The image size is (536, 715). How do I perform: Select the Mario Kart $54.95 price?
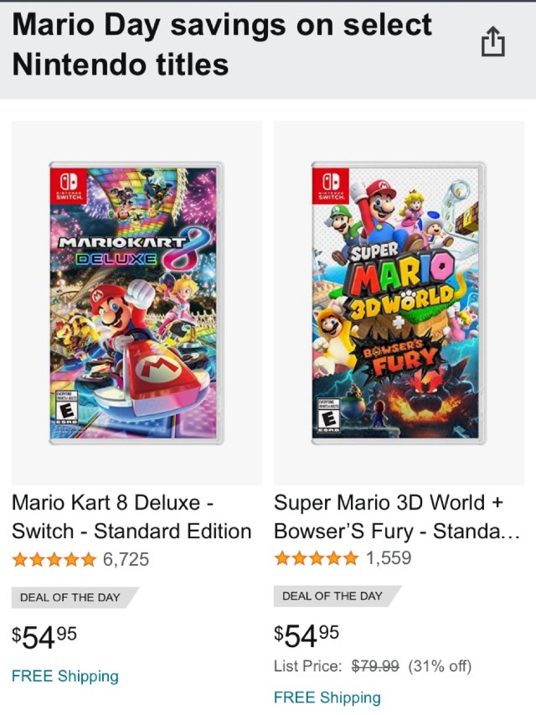(x=44, y=637)
